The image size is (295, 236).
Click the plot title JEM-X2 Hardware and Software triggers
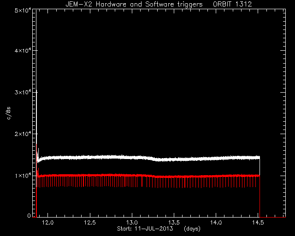(134, 4)
